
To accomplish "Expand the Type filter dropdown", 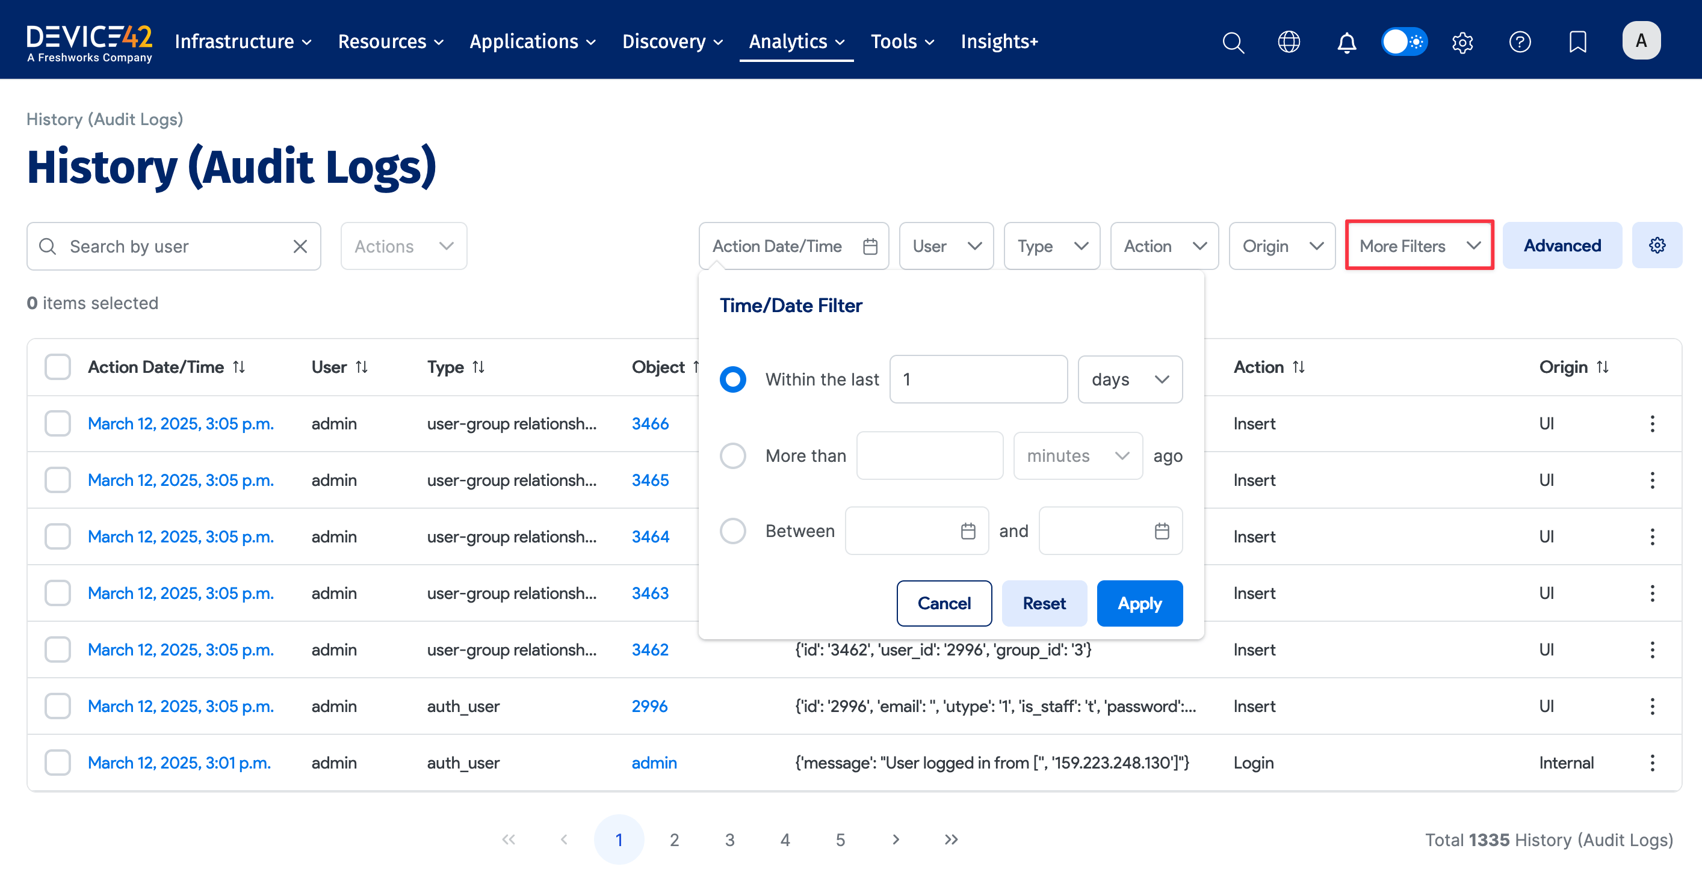I will pos(1051,245).
